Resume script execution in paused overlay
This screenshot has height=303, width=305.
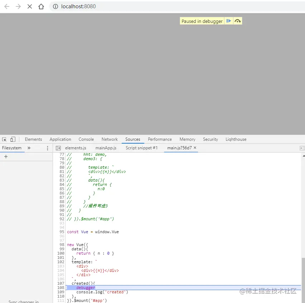pyautogui.click(x=229, y=21)
